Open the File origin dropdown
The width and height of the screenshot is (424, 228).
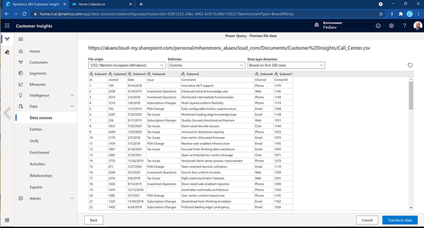point(127,65)
